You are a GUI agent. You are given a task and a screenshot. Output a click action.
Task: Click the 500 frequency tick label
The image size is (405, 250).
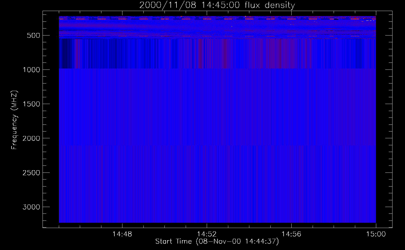click(34, 35)
